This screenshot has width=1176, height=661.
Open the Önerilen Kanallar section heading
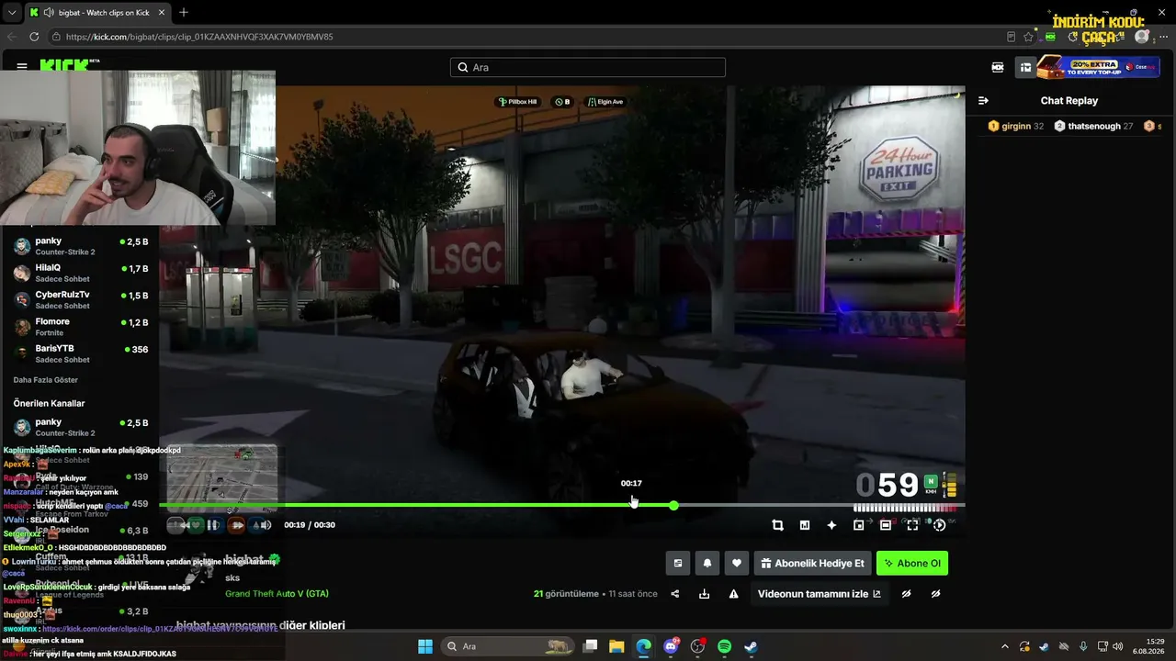[x=49, y=403]
